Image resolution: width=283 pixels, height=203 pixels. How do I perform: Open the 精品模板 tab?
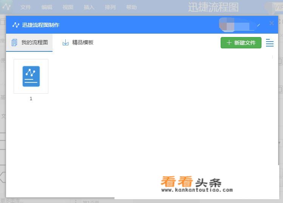click(x=78, y=43)
